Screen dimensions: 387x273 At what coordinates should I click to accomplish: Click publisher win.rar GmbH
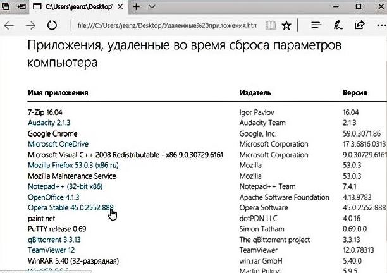[261, 261]
